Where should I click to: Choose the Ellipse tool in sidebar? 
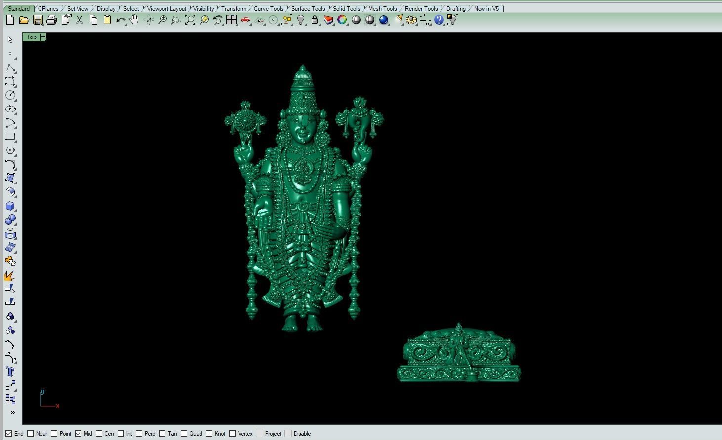pyautogui.click(x=10, y=109)
